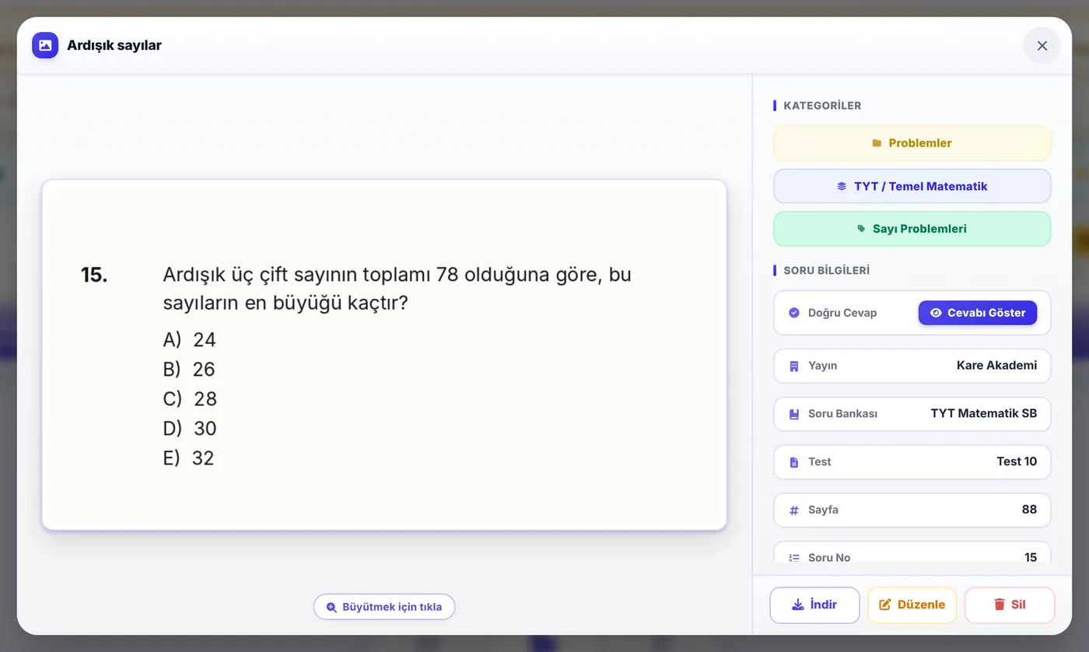Click the Doğru Cevap label

pyautogui.click(x=842, y=313)
